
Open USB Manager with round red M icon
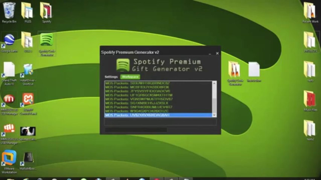[x=9, y=104]
